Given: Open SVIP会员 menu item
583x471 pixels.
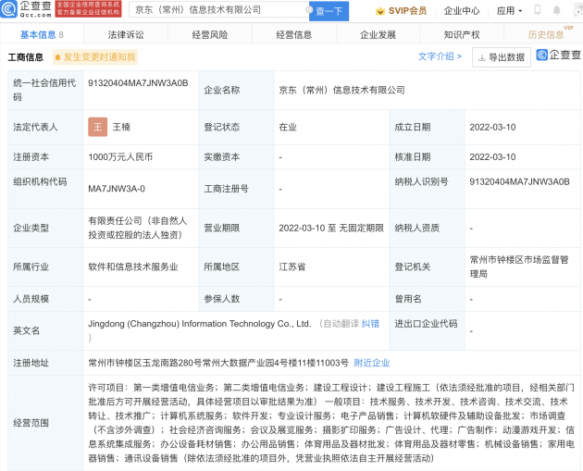Looking at the screenshot, I should pyautogui.click(x=407, y=11).
